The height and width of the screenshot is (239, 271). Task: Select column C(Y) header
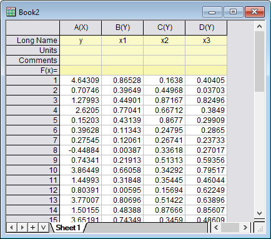coord(164,27)
